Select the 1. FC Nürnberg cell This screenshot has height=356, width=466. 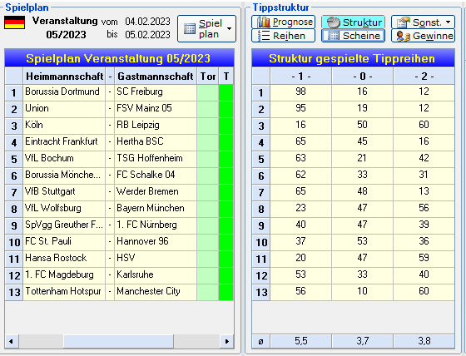[156, 226]
